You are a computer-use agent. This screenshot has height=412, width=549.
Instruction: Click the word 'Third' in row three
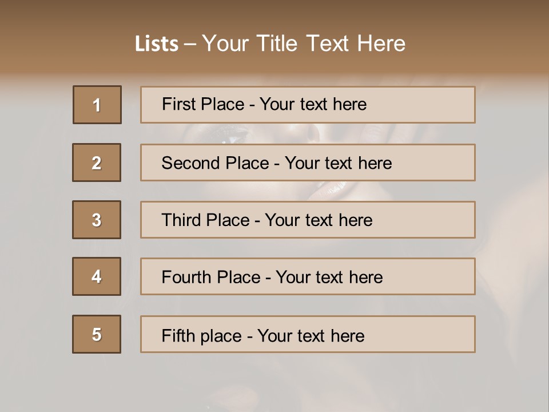point(181,220)
